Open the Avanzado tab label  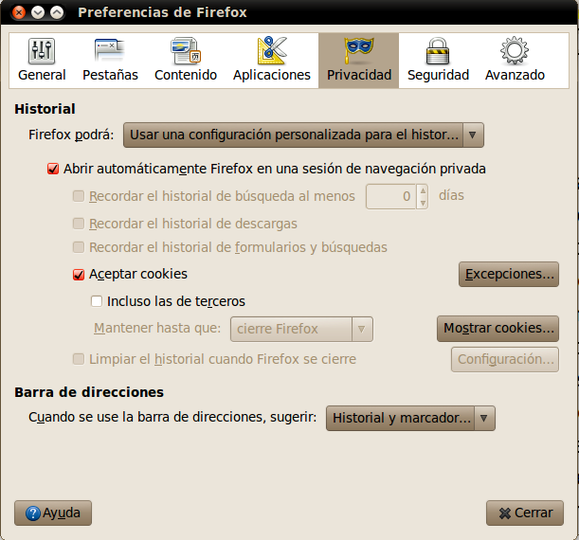pyautogui.click(x=515, y=75)
